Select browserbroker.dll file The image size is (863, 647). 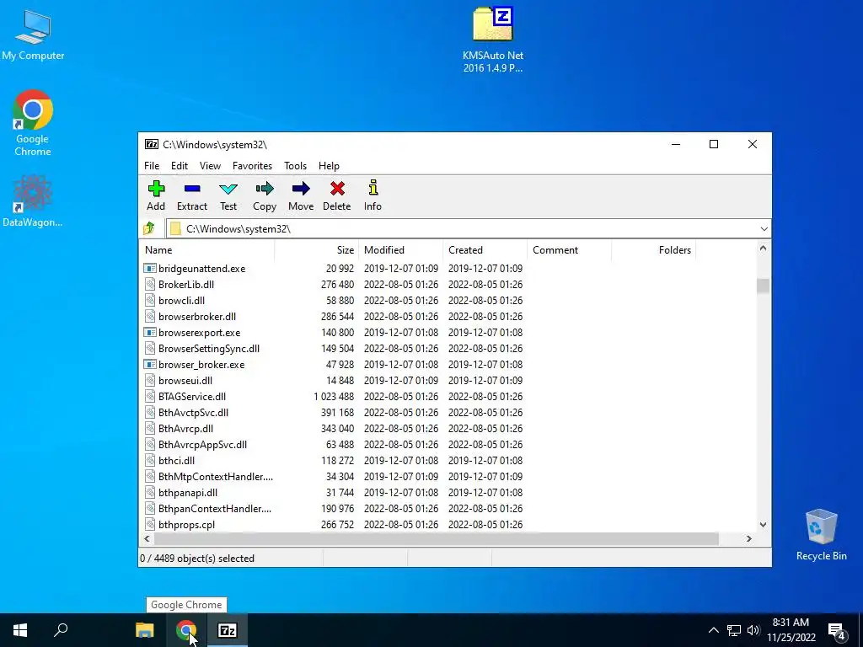pyautogui.click(x=197, y=317)
